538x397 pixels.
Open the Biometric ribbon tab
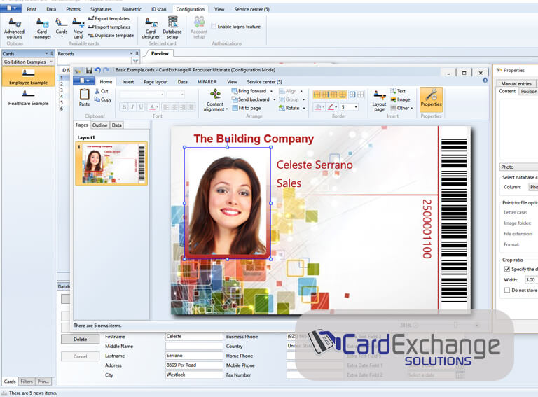[x=132, y=9]
